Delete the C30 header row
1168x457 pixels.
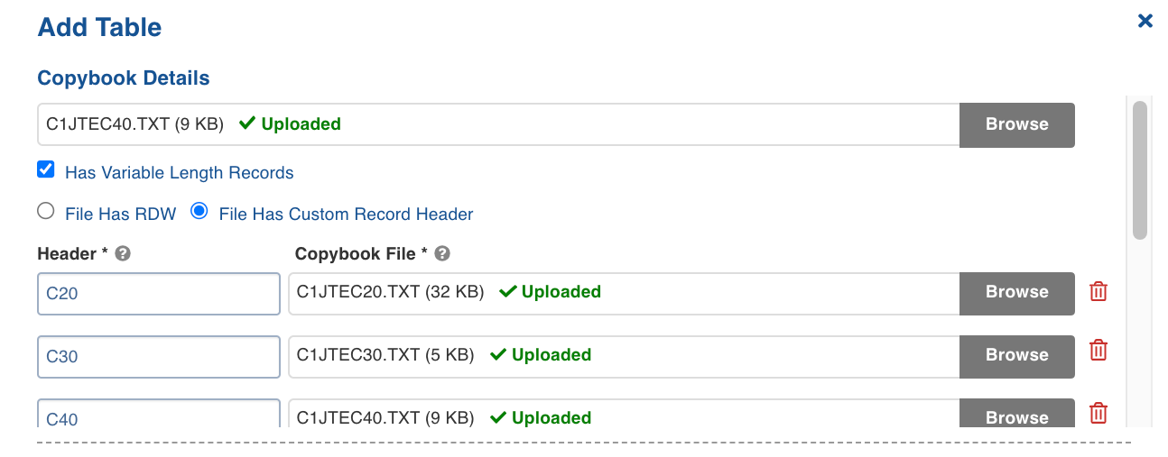pyautogui.click(x=1098, y=351)
